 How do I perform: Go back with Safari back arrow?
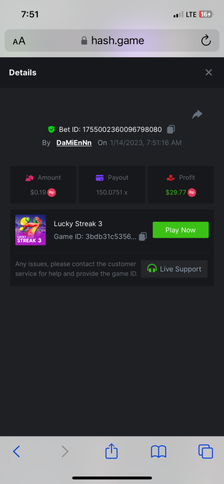tap(17, 451)
